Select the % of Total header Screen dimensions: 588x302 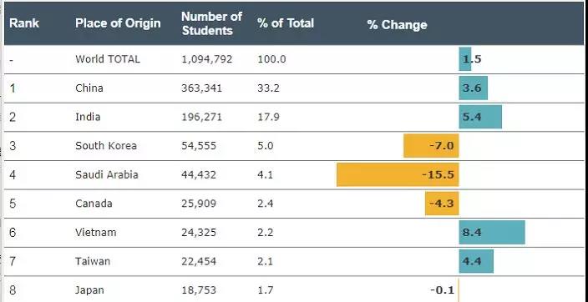click(x=286, y=23)
